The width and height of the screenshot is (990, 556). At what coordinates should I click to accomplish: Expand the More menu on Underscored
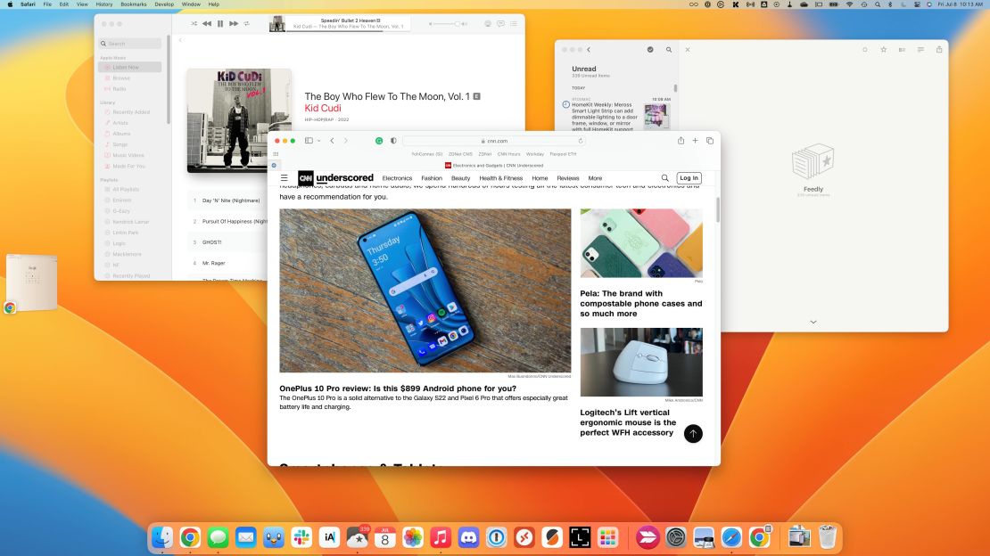(x=595, y=178)
